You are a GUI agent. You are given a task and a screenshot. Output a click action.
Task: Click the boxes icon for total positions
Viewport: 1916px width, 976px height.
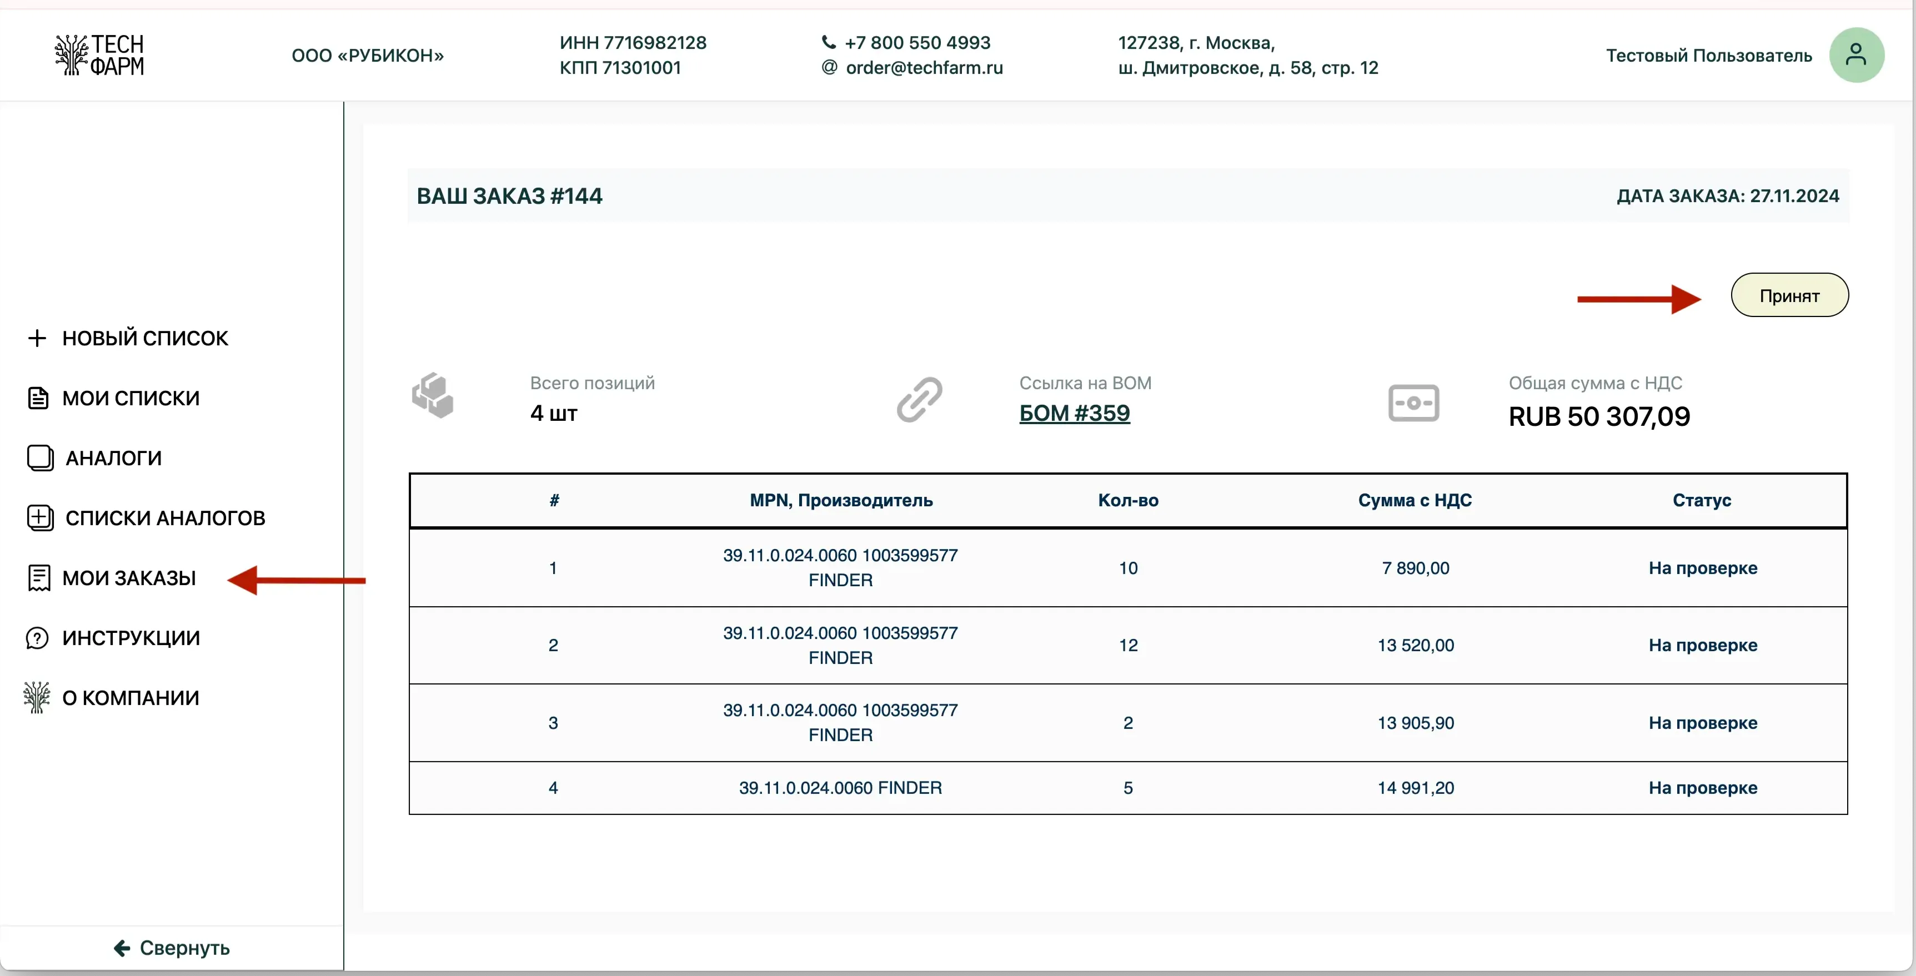(433, 395)
